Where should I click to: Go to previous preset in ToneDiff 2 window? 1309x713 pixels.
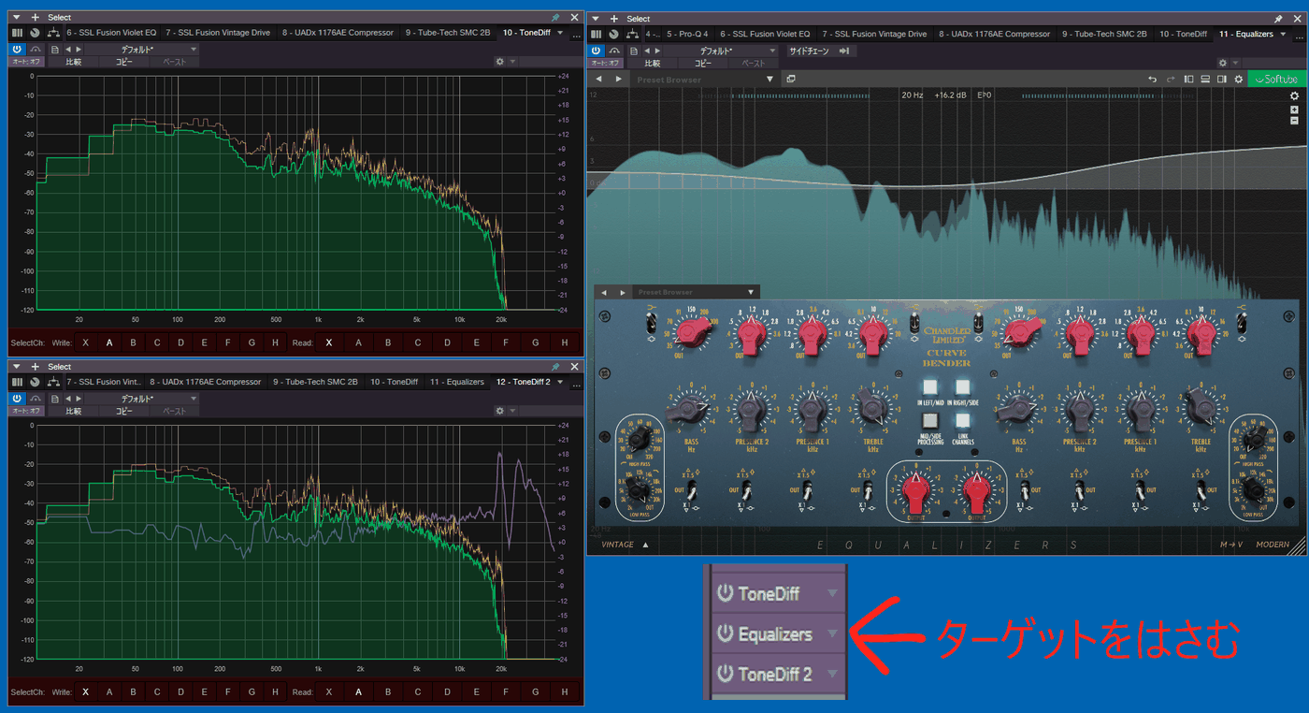[67, 398]
